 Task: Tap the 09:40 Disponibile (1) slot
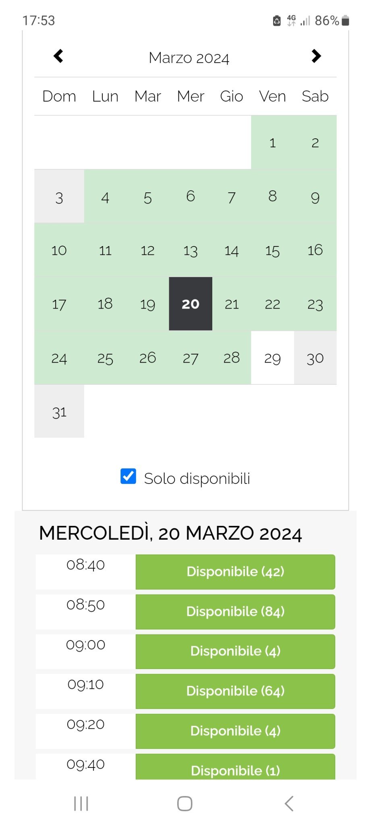[235, 768]
